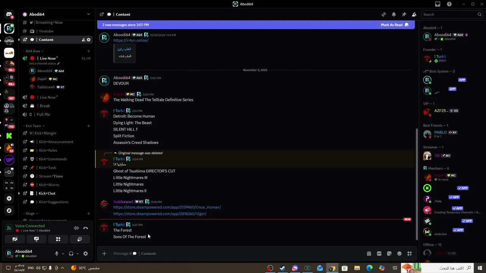
Task: Open the Kick•Chat channel
Action: (57, 193)
